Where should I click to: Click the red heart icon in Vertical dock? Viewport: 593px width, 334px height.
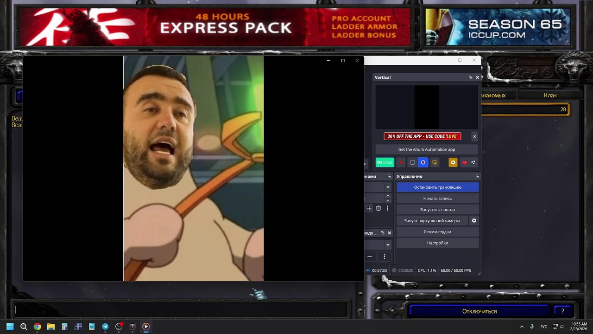click(x=464, y=162)
